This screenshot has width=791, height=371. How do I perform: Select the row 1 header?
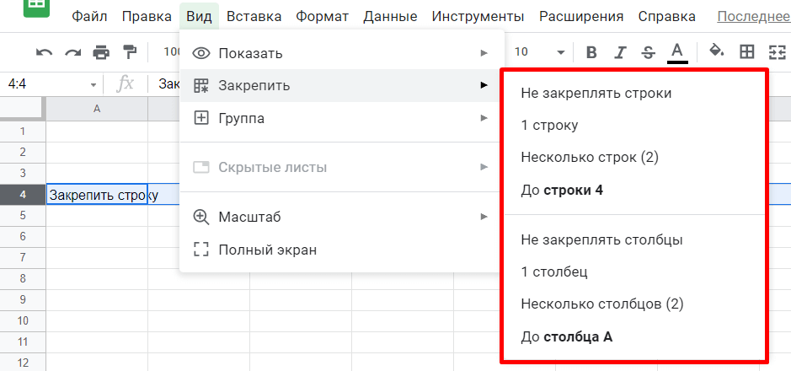23,132
